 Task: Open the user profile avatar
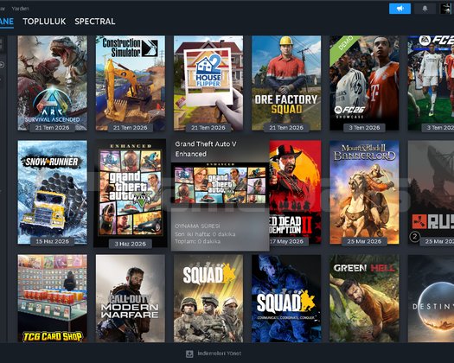(447, 9)
